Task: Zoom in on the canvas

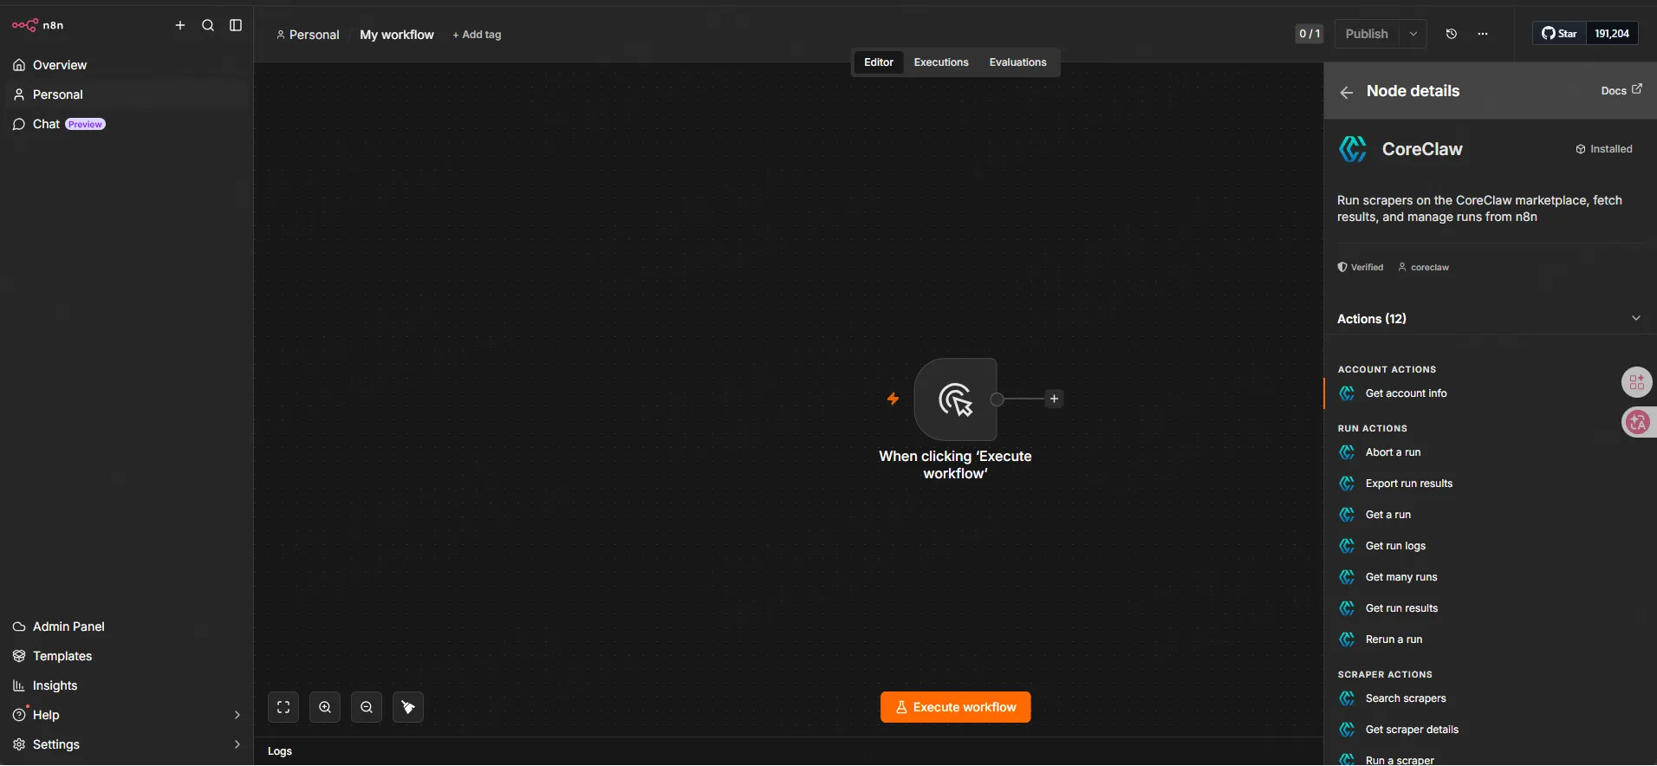Action: [325, 707]
